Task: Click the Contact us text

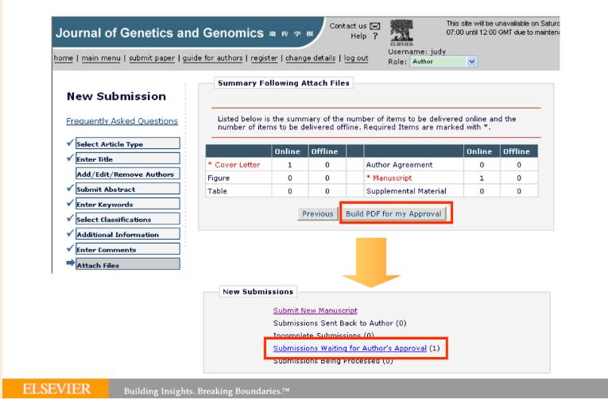Action: [x=348, y=26]
